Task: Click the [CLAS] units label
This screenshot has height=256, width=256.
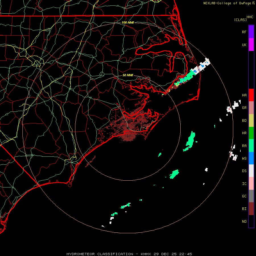Action: point(240,20)
